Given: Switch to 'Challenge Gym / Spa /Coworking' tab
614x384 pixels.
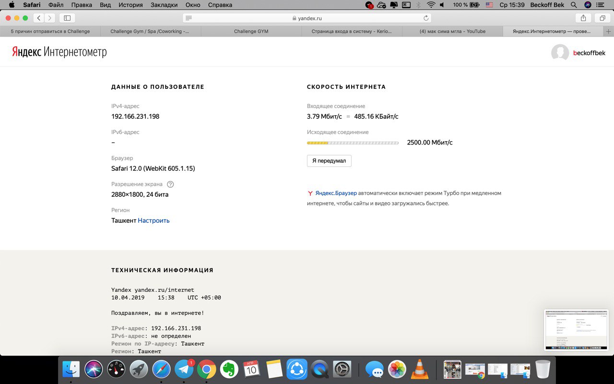Looking at the screenshot, I should (x=151, y=31).
